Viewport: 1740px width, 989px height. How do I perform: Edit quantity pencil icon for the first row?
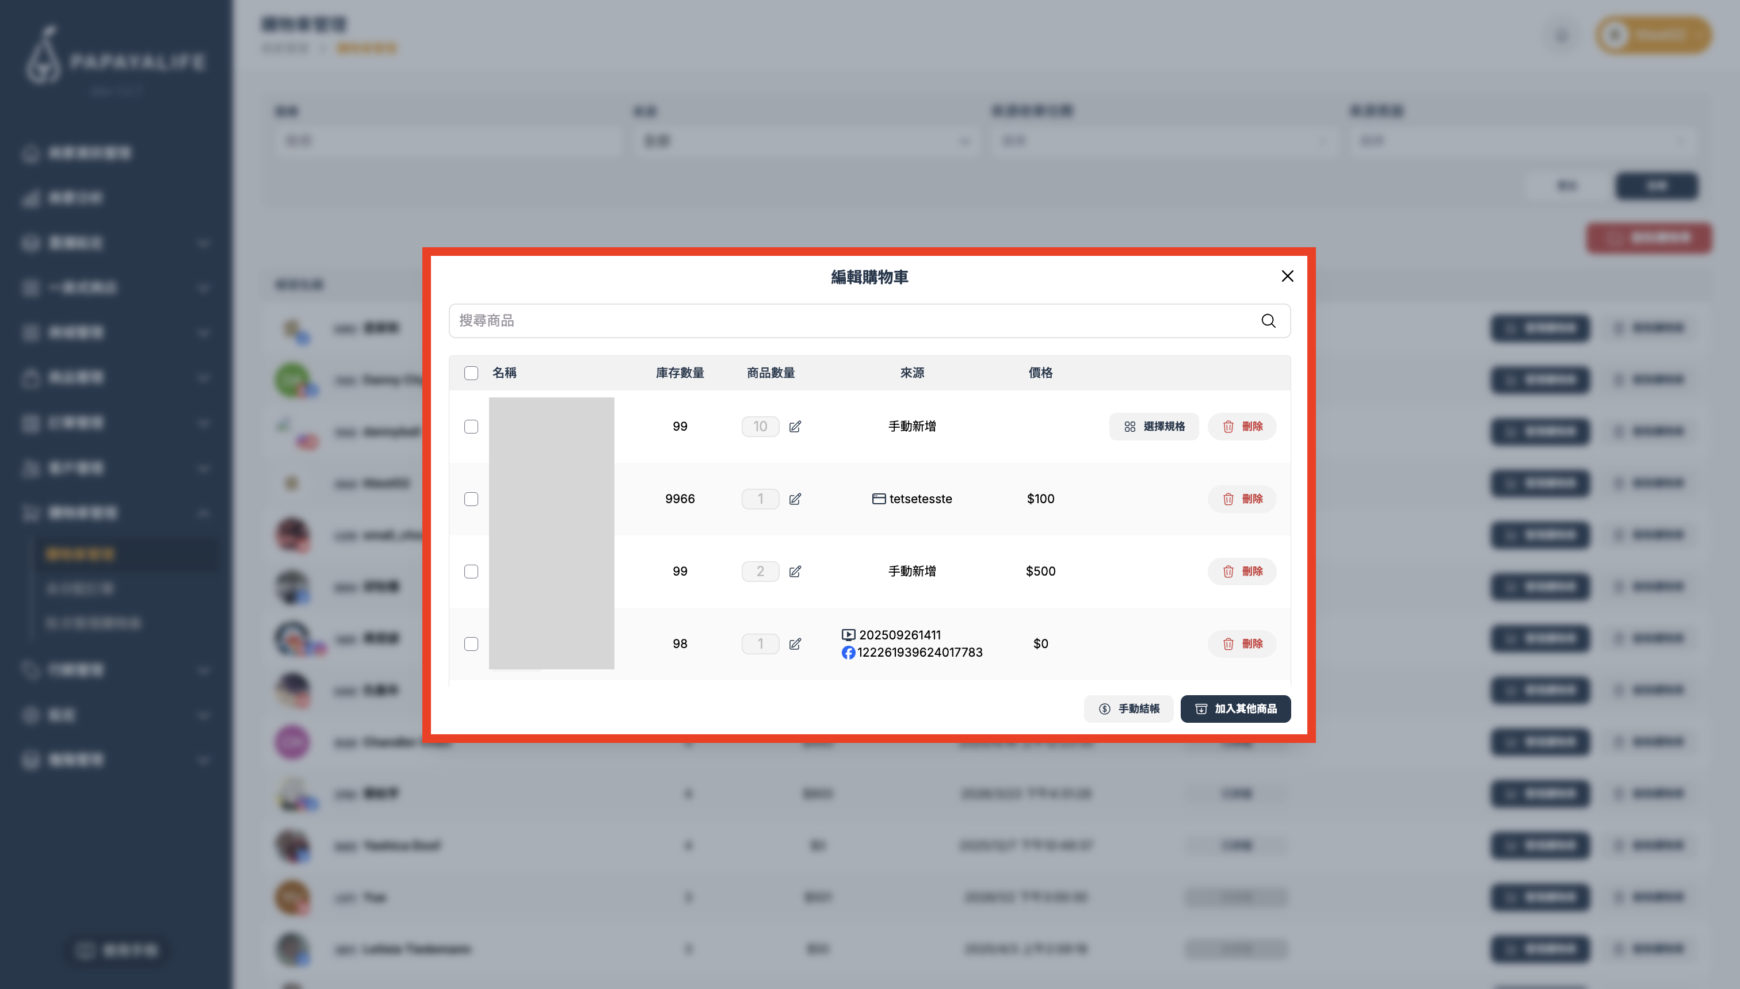coord(795,427)
